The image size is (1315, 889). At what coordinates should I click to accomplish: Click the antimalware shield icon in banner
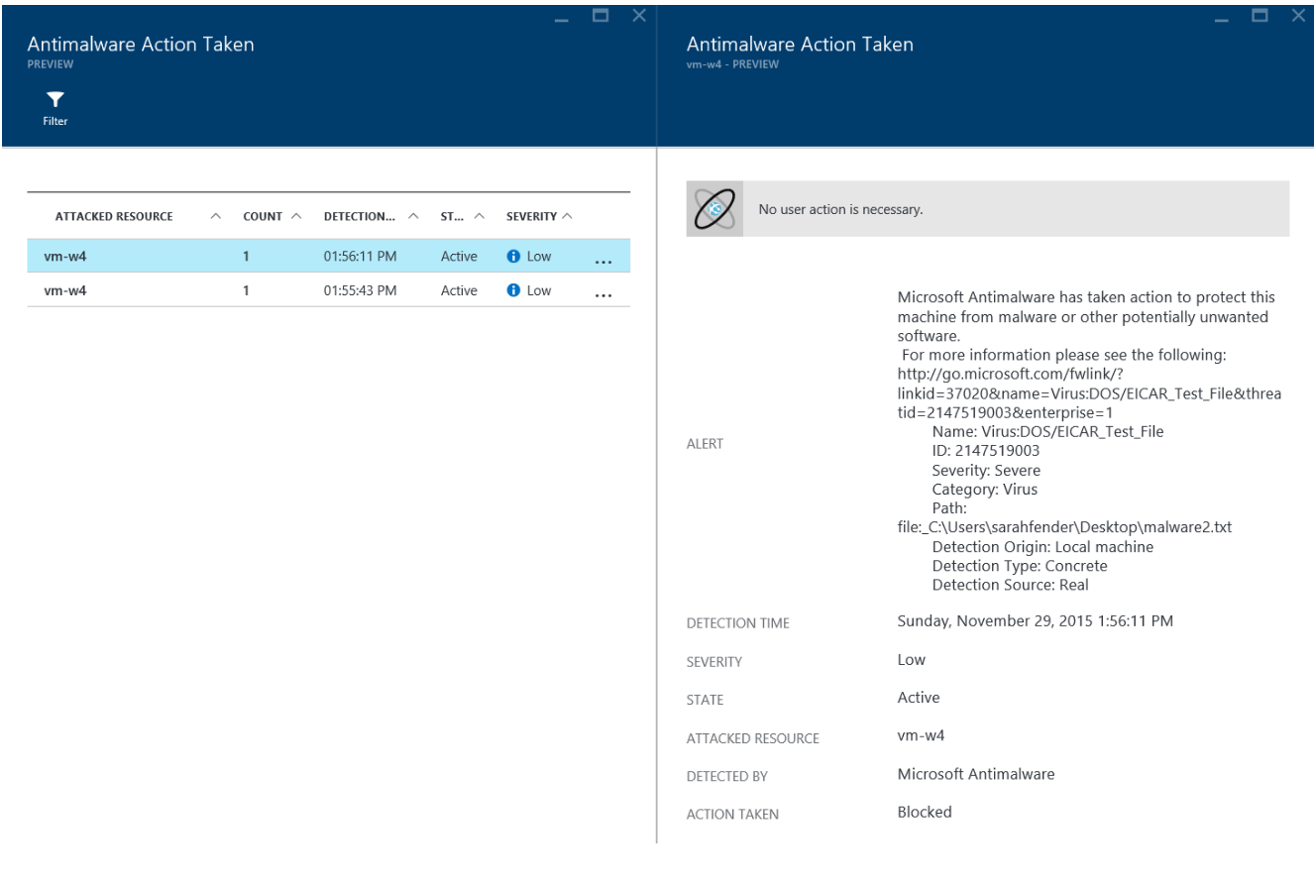(714, 209)
